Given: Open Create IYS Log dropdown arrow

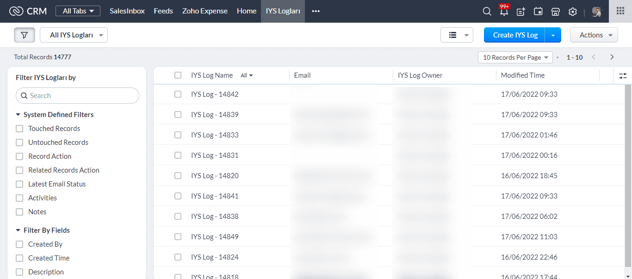Looking at the screenshot, I should pyautogui.click(x=553, y=35).
